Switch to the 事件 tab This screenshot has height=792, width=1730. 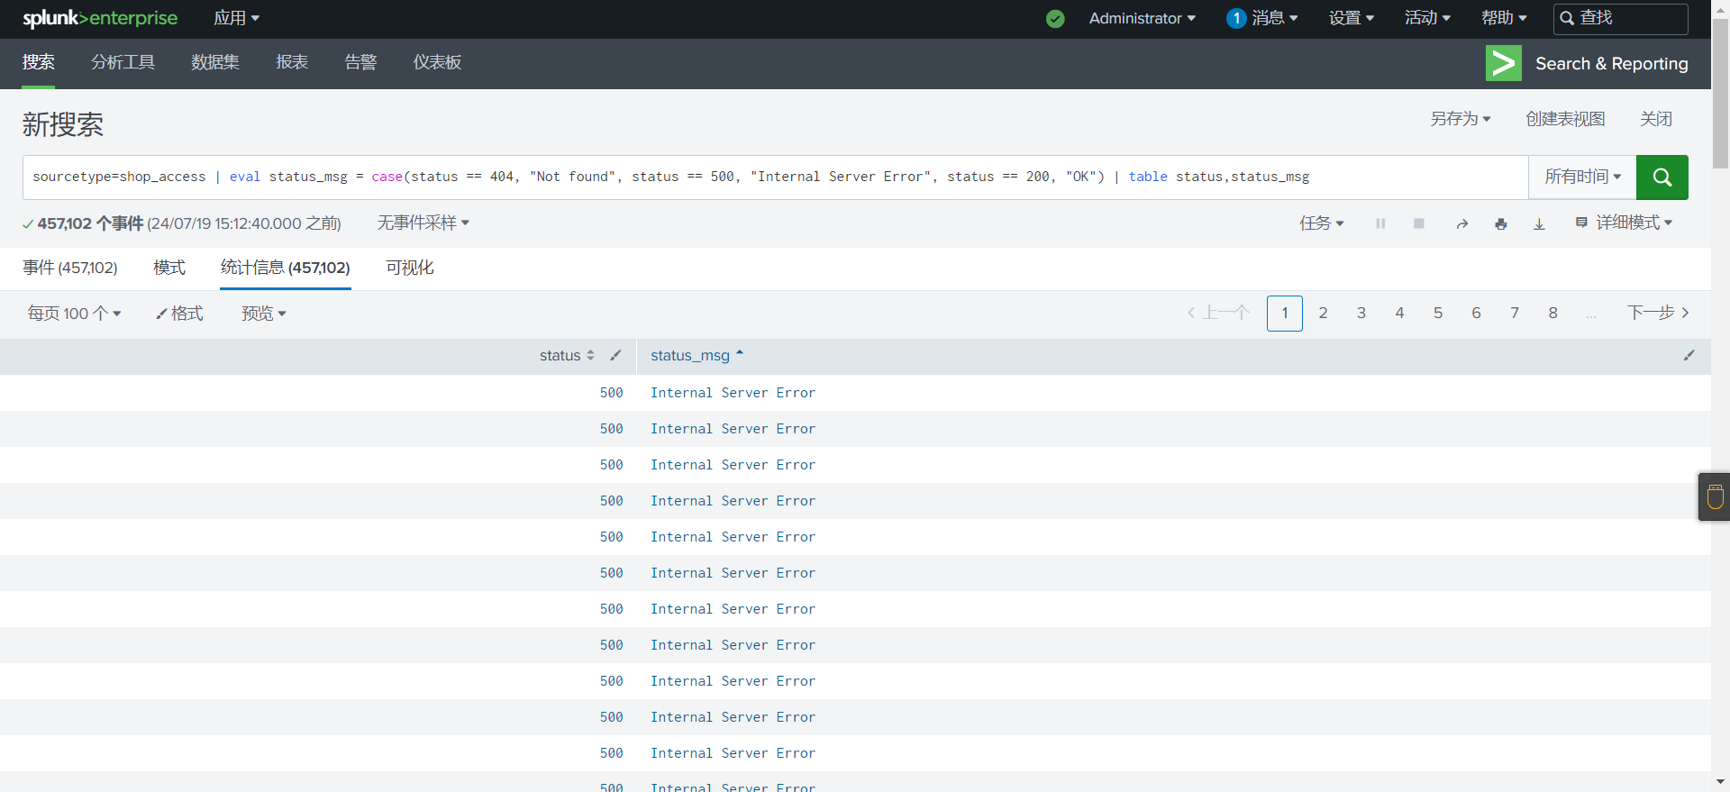[x=69, y=268]
